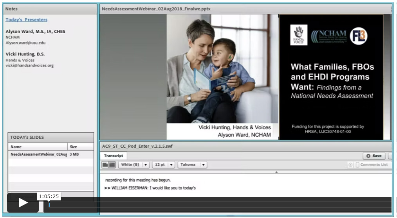Screen dimensions: 397x218
Task: Switch to the Transcript tab
Action: click(114, 155)
